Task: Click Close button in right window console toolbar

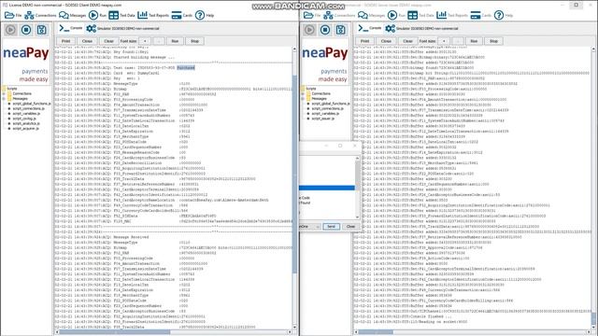Action: click(386, 41)
